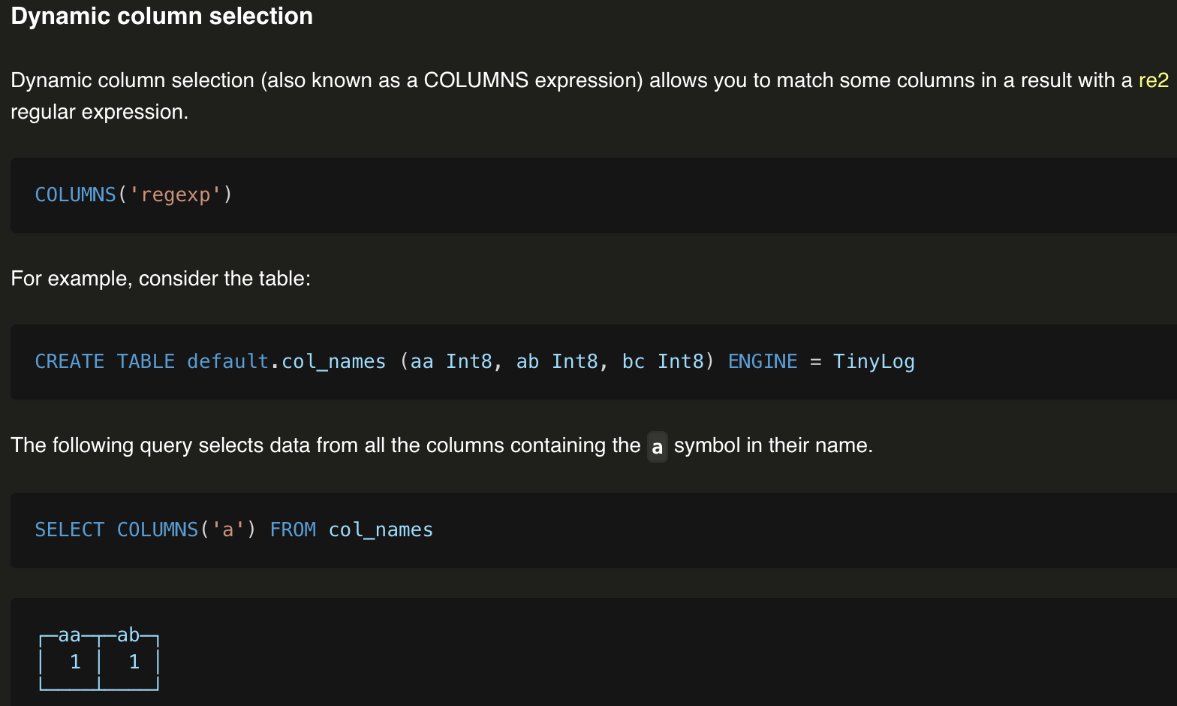Click the 'regexp' string in the syntax block

click(176, 195)
